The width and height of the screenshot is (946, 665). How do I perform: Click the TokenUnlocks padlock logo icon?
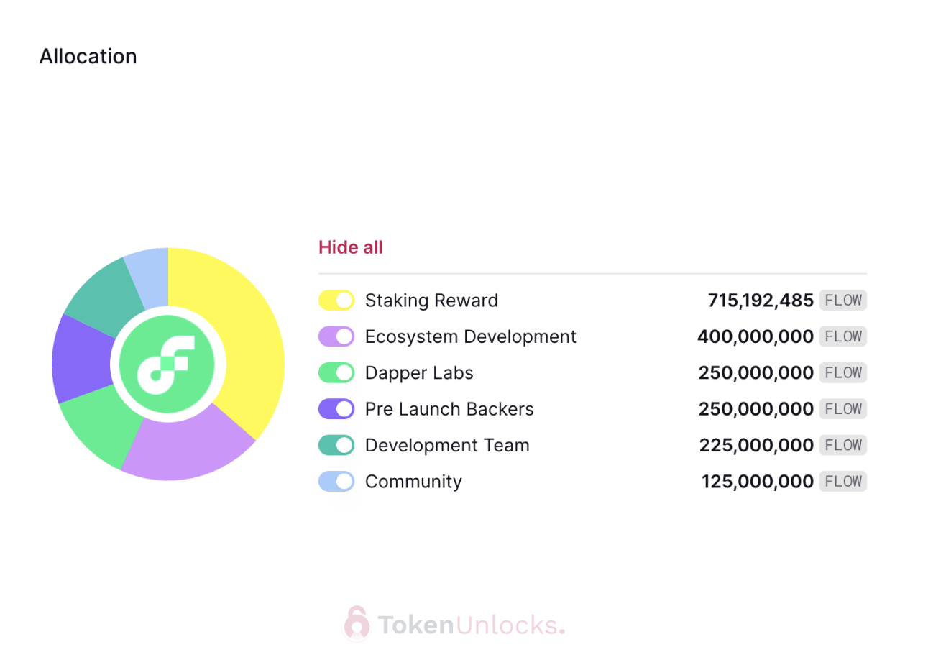pyautogui.click(x=357, y=623)
